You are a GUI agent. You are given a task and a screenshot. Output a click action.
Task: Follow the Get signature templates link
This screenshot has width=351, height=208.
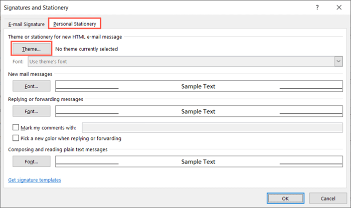35,180
